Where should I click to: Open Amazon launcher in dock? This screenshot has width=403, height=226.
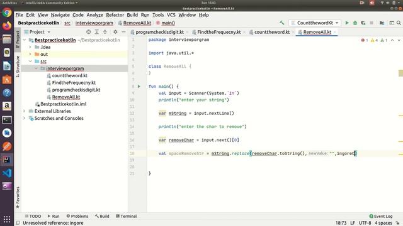point(7,106)
